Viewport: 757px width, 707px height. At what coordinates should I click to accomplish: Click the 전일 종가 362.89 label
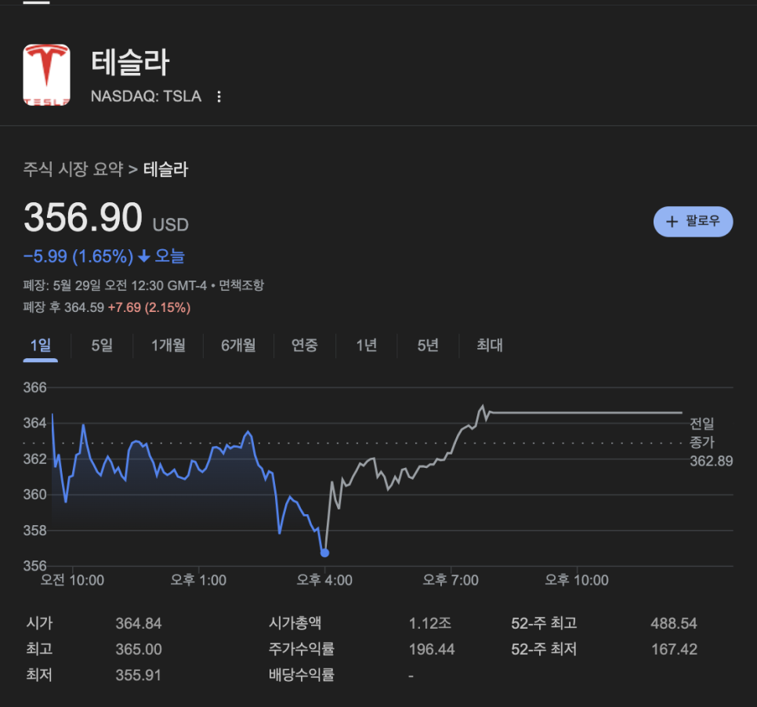click(711, 442)
